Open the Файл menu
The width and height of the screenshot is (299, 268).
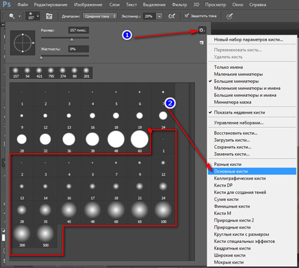(22, 5)
